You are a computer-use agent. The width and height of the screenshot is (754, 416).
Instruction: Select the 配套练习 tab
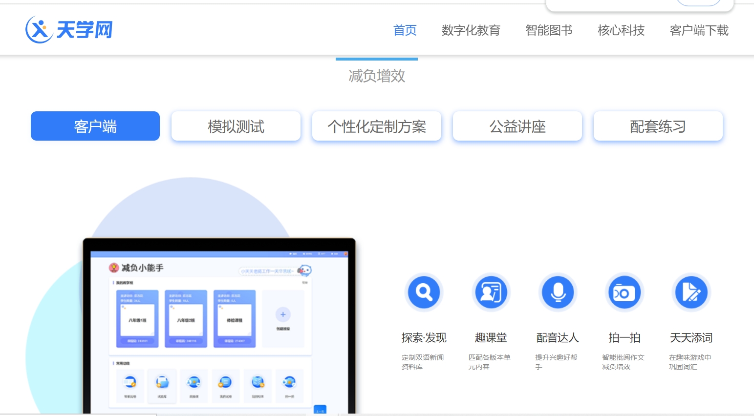click(657, 126)
